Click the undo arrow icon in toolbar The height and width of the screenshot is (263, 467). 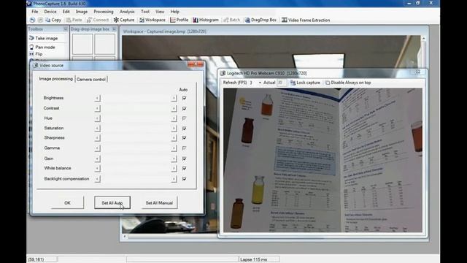(x=32, y=20)
